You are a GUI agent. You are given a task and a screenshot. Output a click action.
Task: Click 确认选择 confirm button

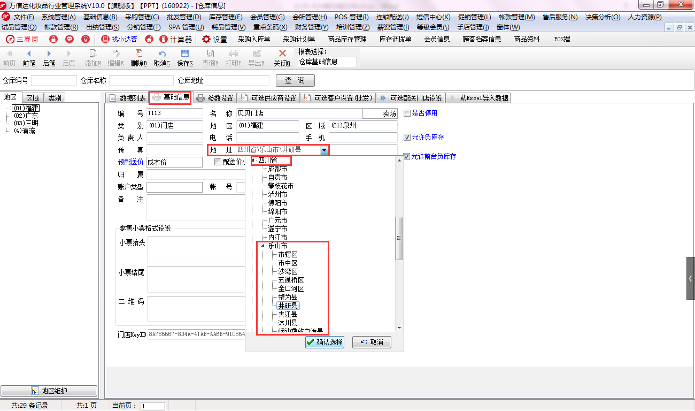pyautogui.click(x=325, y=342)
